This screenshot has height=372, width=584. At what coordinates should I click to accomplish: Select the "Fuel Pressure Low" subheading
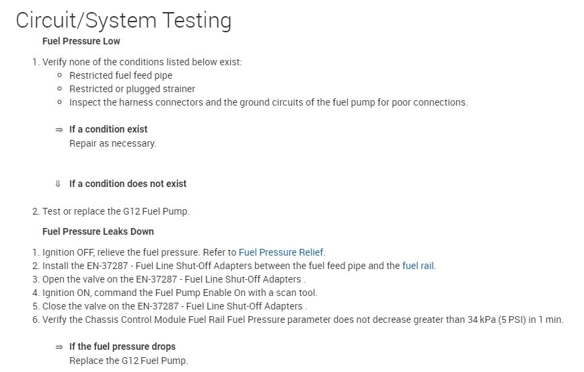(x=81, y=41)
